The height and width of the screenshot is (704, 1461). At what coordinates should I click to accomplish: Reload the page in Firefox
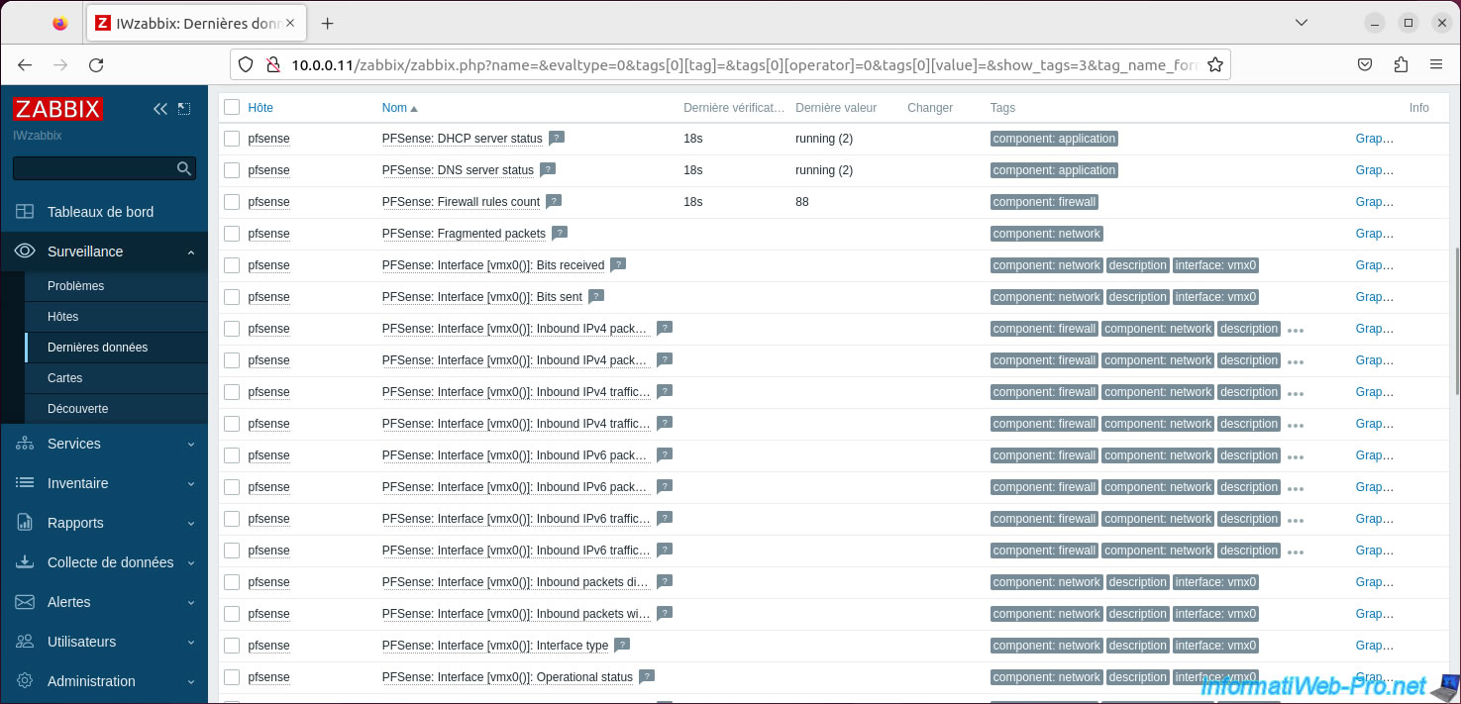96,65
